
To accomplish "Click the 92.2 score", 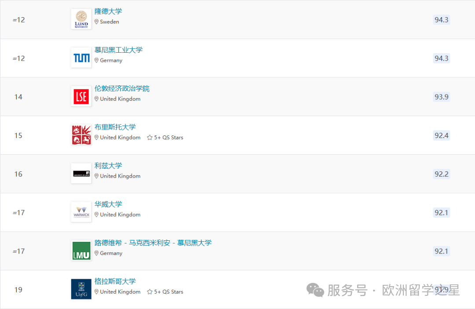I will 442,174.
